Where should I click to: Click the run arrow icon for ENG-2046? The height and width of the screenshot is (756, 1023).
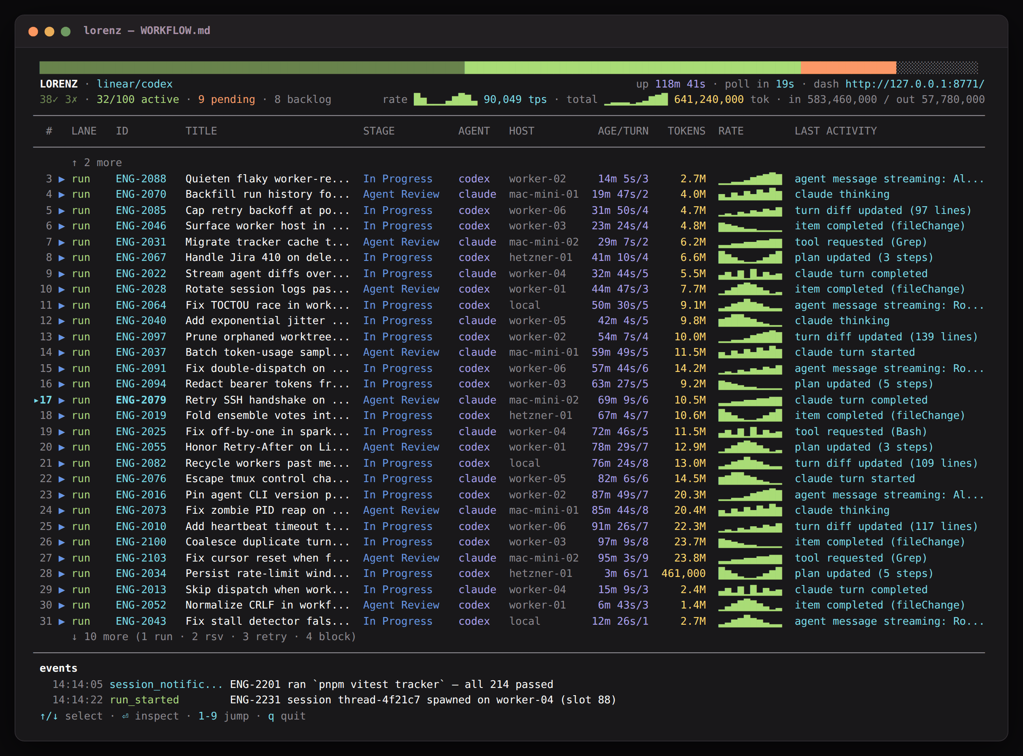62,226
